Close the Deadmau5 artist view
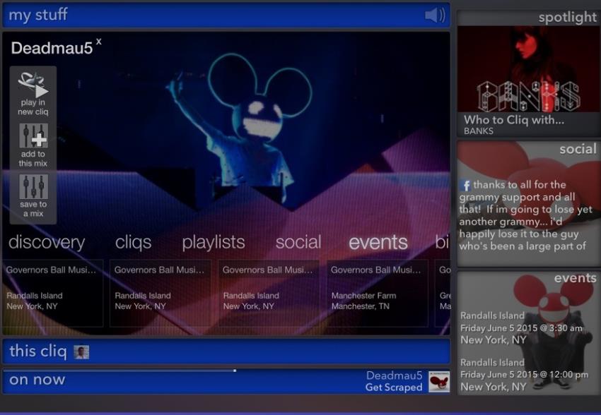The width and height of the screenshot is (601, 415). (99, 42)
